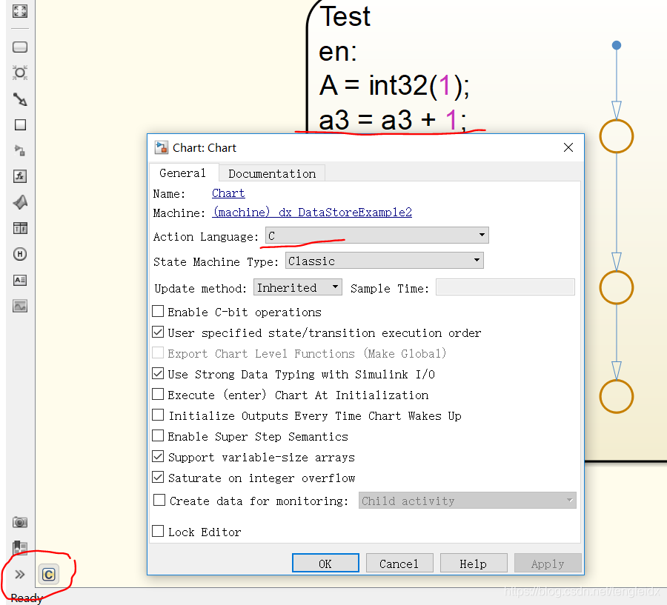
Task: Enable the Lock Editor checkbox
Action: [158, 531]
